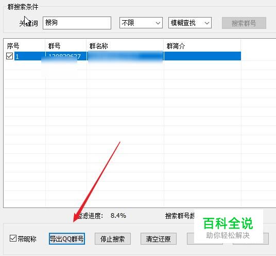
Task: Click the 清空还原 button
Action: tap(159, 239)
